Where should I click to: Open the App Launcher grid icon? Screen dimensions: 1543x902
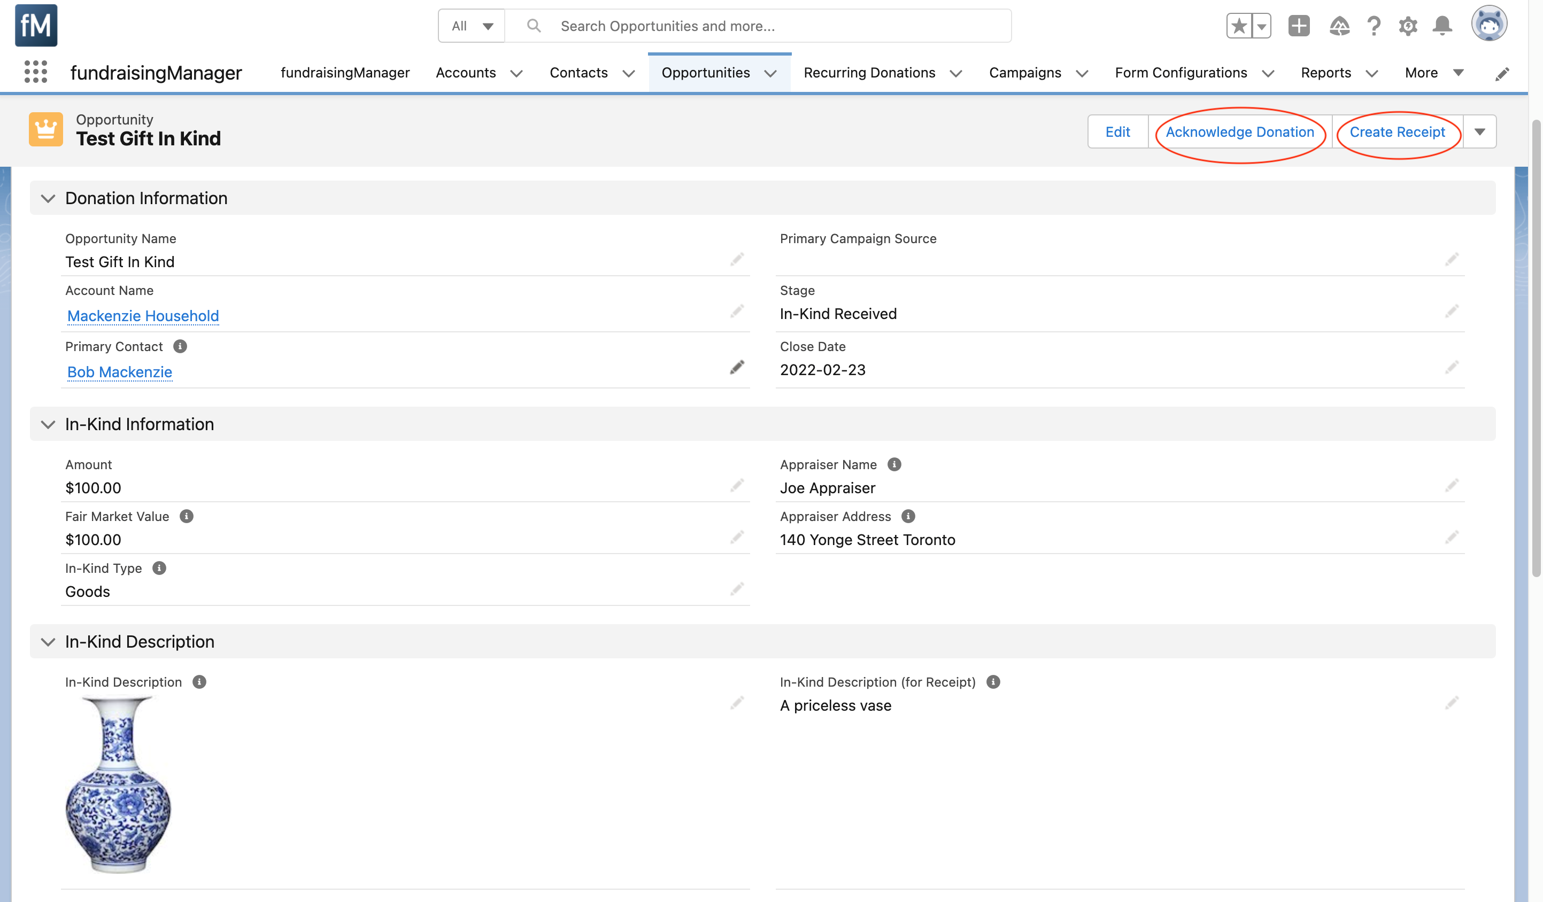(x=35, y=72)
